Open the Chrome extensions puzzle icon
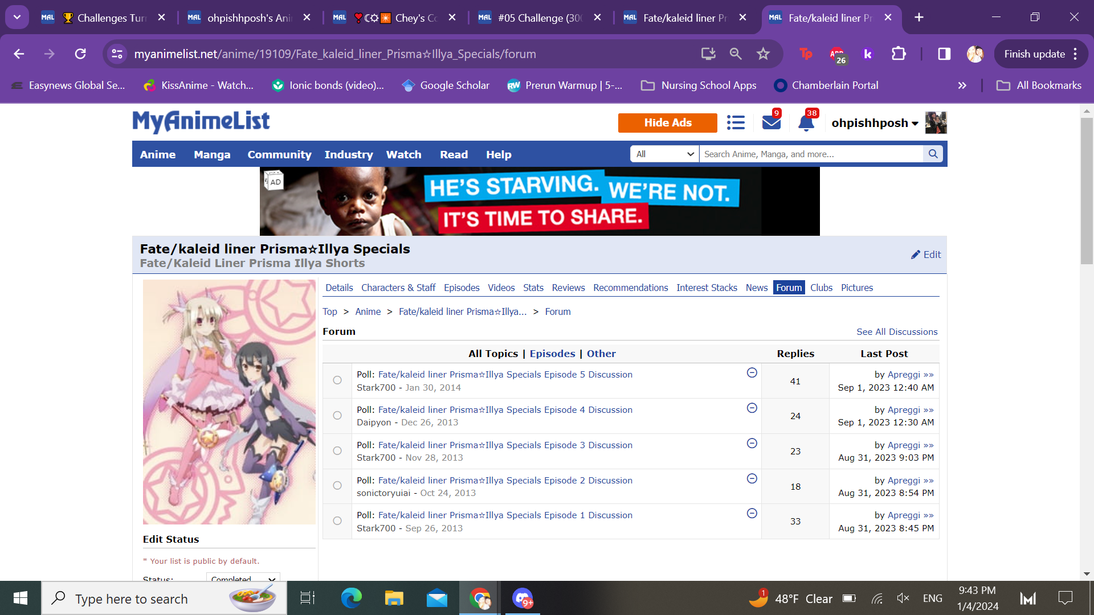1094x615 pixels. click(x=899, y=54)
